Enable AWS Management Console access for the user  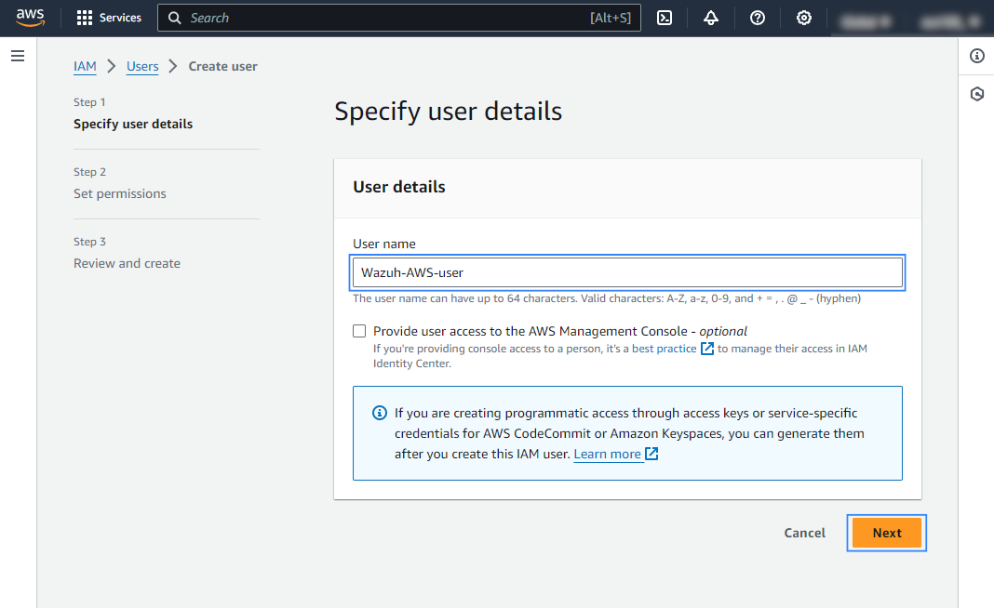tap(359, 330)
